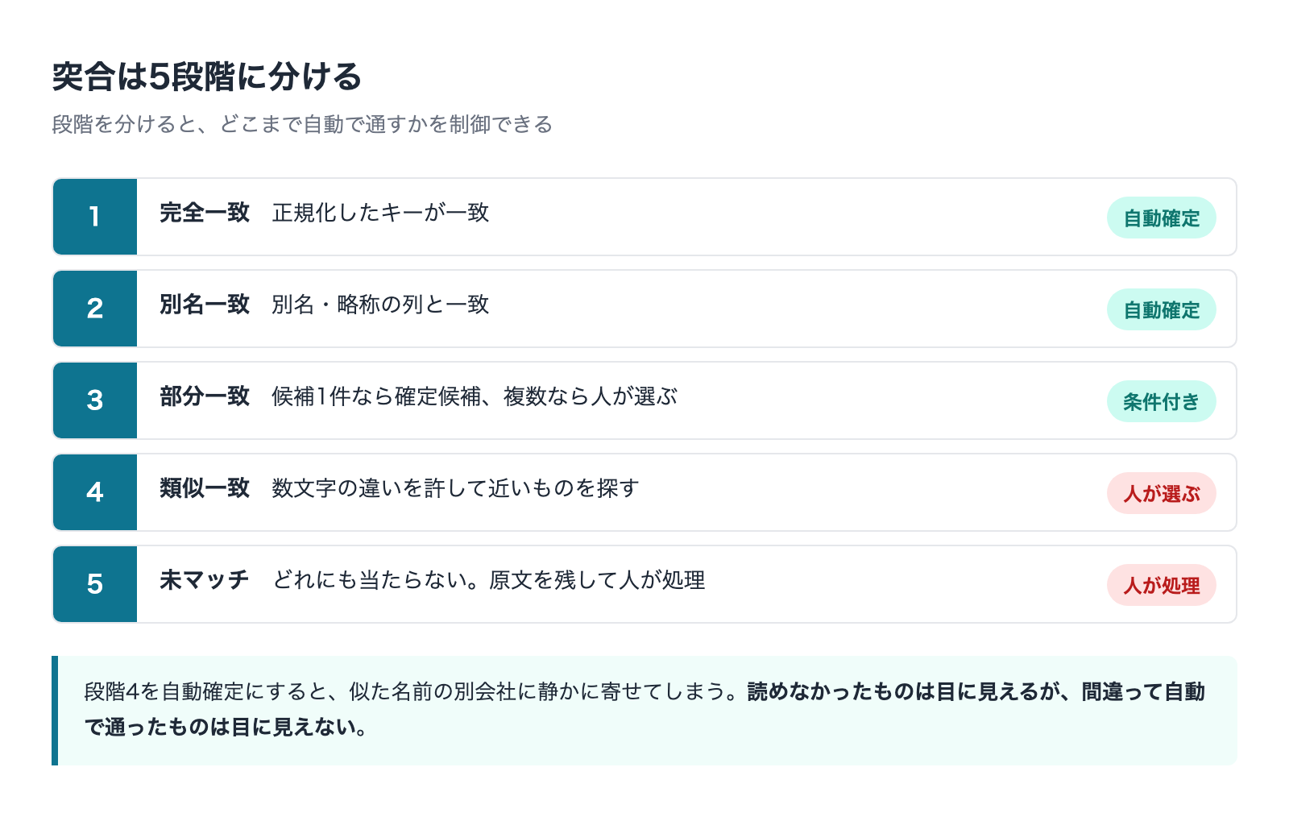Select the 完全一致 row label
Screen dimensions: 1289x817
point(205,213)
